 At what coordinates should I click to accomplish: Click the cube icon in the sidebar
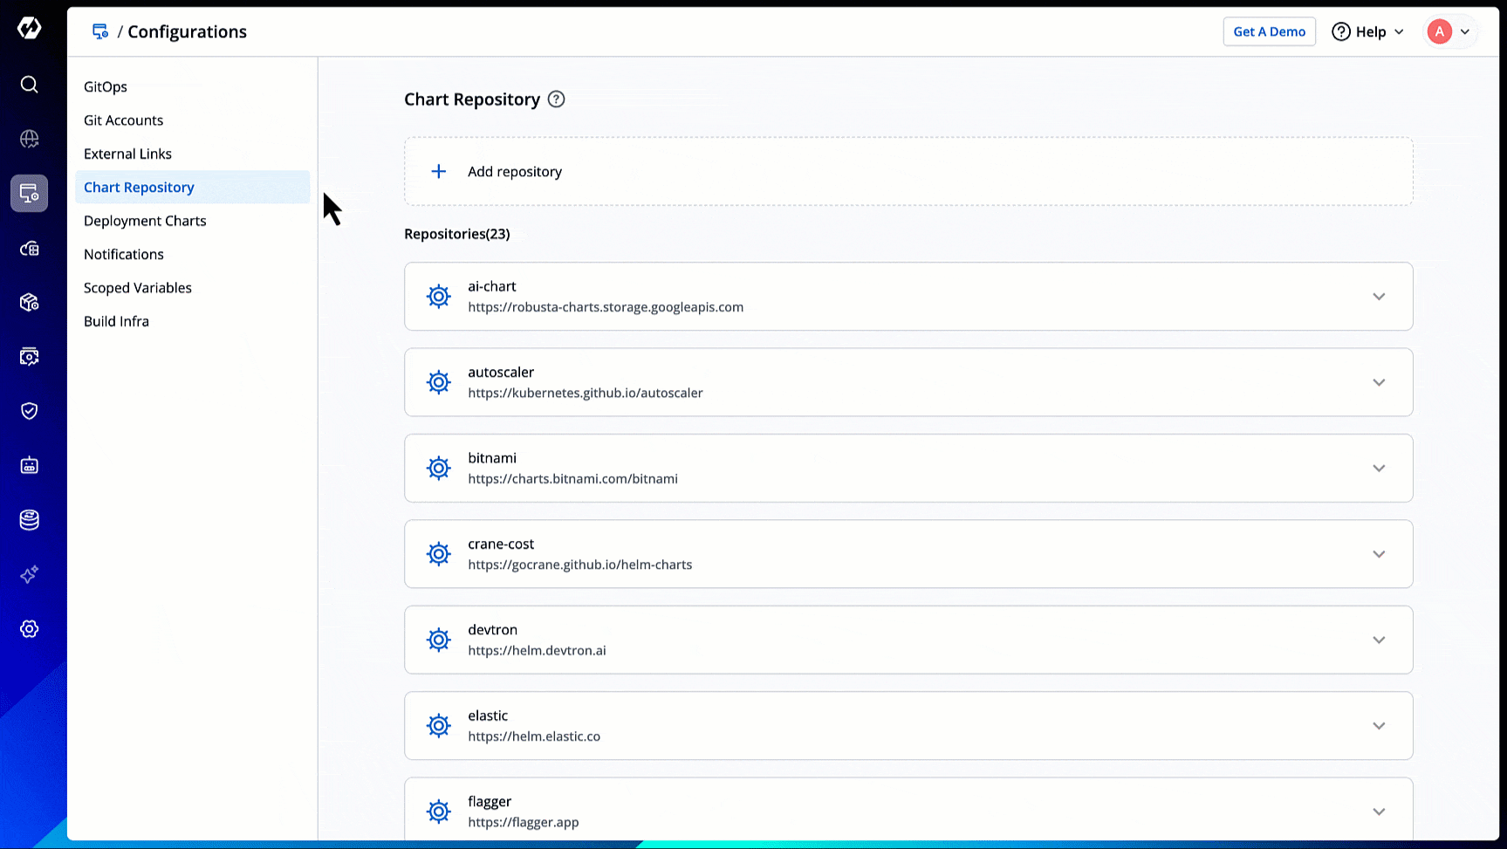click(29, 302)
